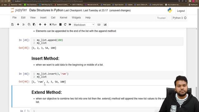Select the Extend Method markdown cell heading
The image size is (199, 112).
(47, 92)
